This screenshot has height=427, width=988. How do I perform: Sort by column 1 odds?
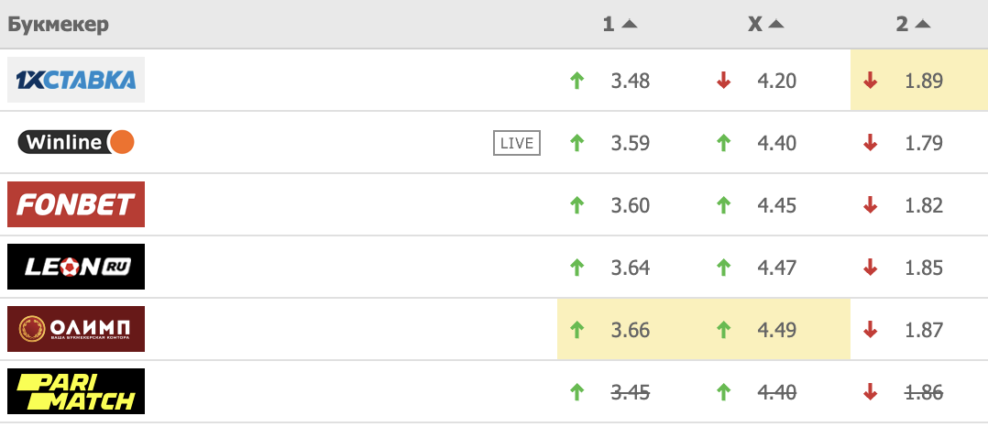coord(619,25)
